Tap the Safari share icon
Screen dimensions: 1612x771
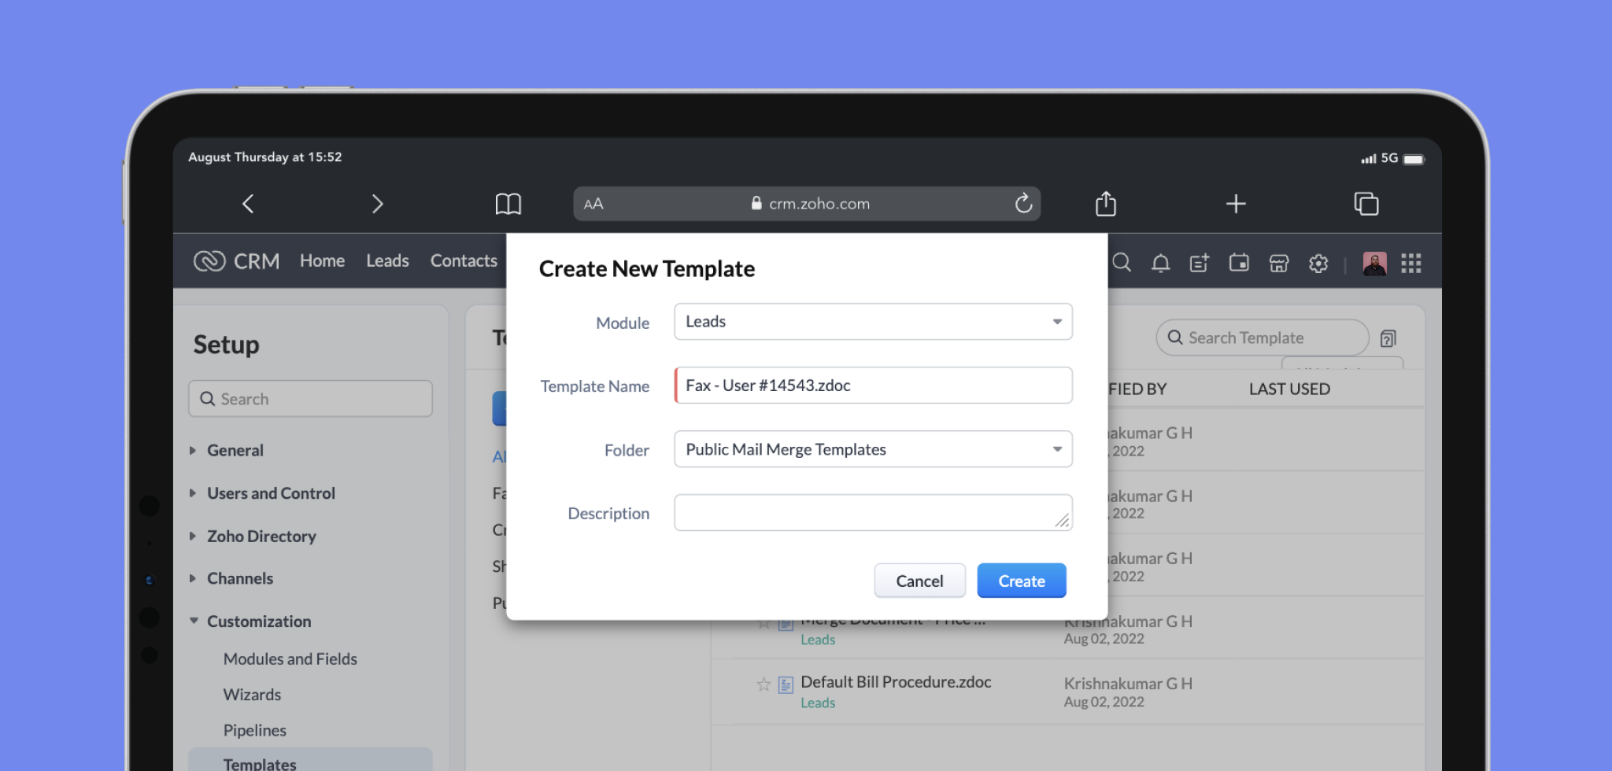click(1105, 204)
